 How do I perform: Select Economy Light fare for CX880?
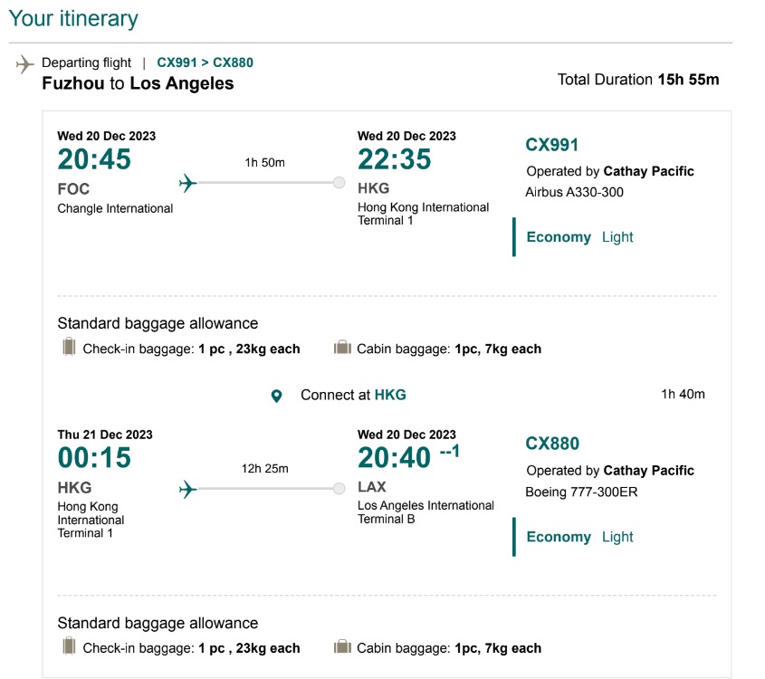tap(579, 537)
